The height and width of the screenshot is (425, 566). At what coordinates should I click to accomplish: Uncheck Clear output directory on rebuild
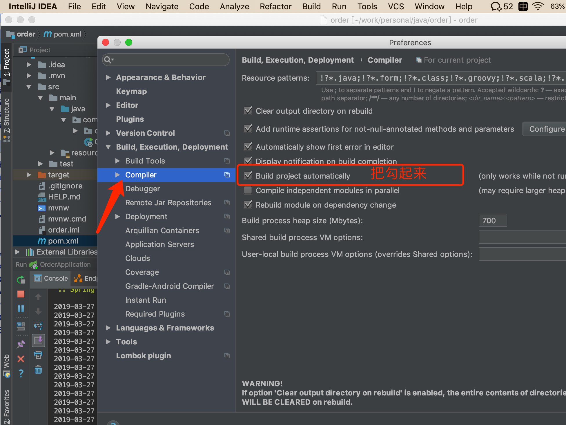(x=248, y=111)
